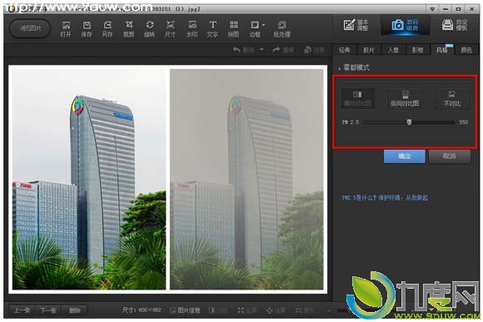Open the 尺寸 resize tool
The height and width of the screenshot is (322, 483).
tap(170, 29)
